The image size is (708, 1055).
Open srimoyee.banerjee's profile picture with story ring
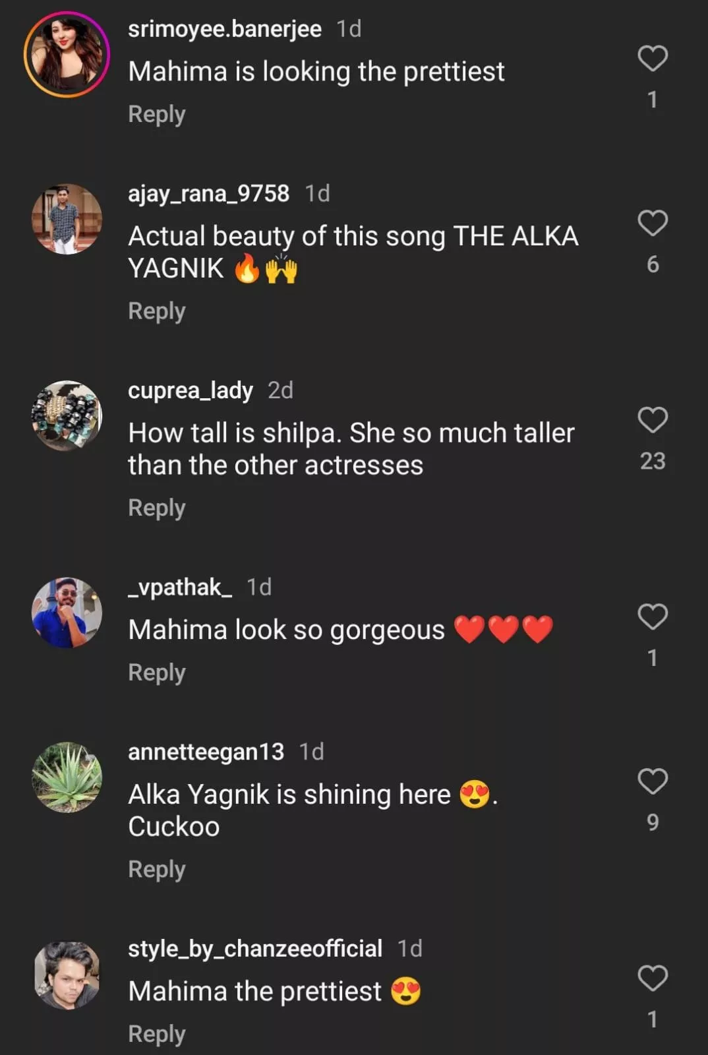67,54
